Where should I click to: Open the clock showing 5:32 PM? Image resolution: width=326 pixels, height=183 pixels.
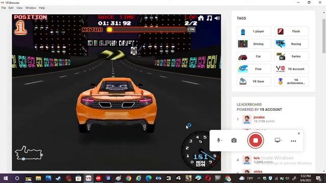coord(306,178)
